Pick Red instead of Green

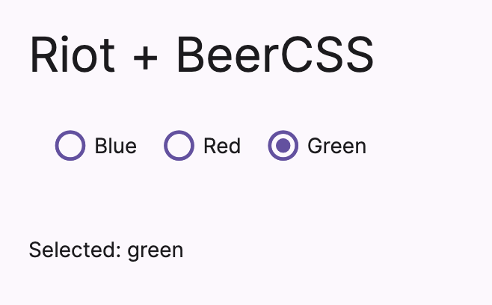179,146
